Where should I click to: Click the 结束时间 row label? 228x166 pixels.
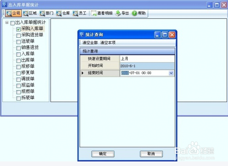point(95,73)
